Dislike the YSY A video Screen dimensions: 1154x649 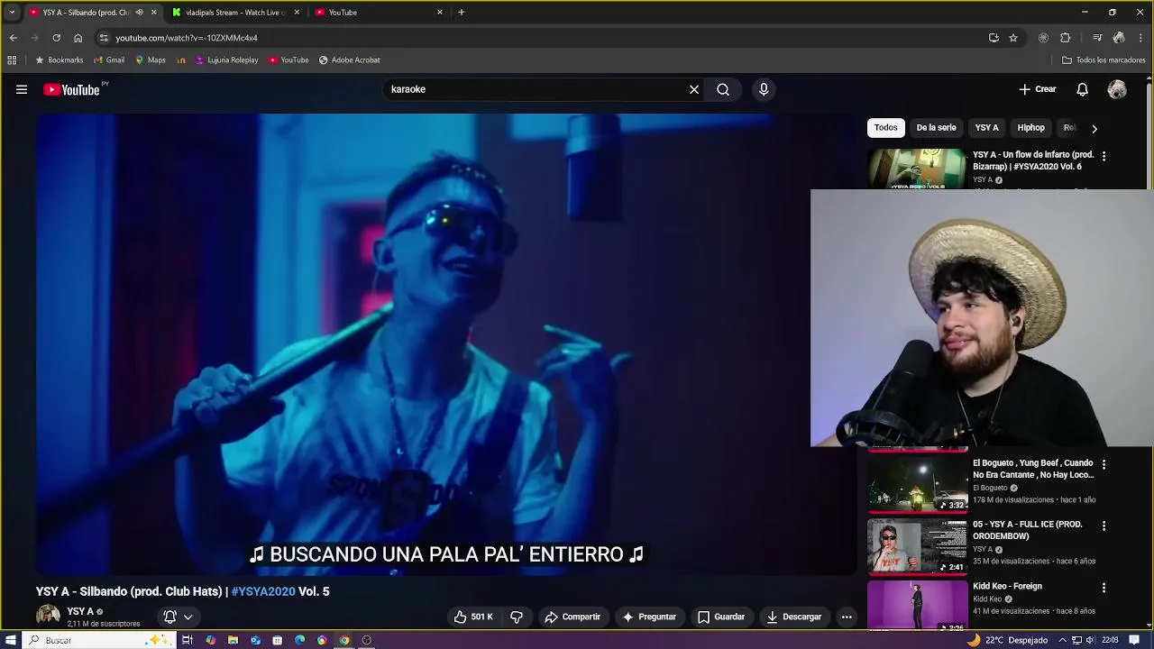pyautogui.click(x=517, y=617)
